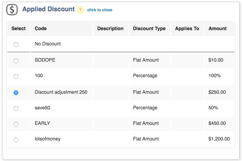Select the save50 discount radio button
243x161 pixels.
click(16, 109)
